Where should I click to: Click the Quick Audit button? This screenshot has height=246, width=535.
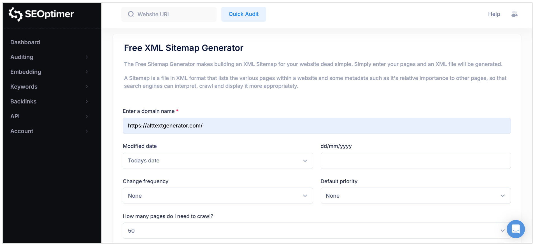click(243, 14)
